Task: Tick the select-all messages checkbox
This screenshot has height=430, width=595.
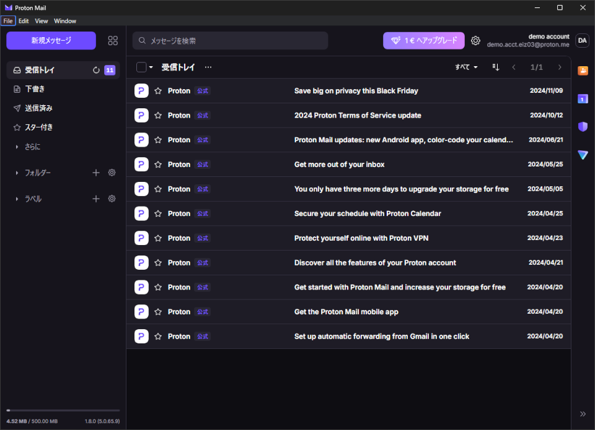Action: 141,67
